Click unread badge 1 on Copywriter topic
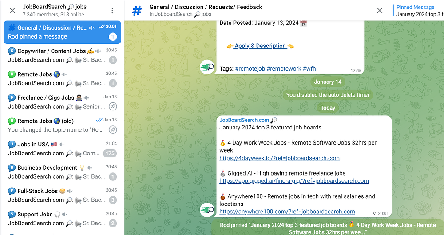 [x=113, y=60]
